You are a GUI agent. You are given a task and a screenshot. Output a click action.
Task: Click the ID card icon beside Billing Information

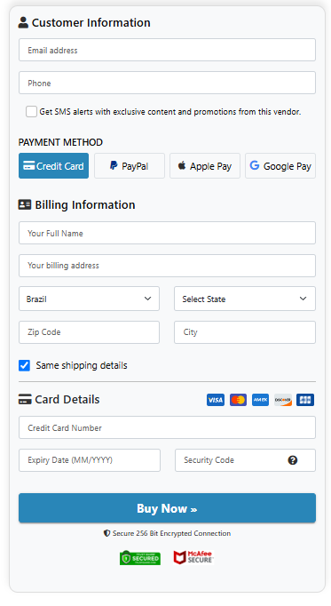(x=25, y=204)
